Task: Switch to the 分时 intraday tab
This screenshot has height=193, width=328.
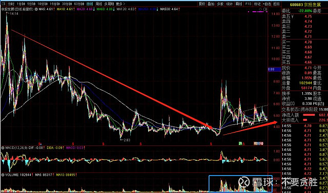Action: point(11,4)
